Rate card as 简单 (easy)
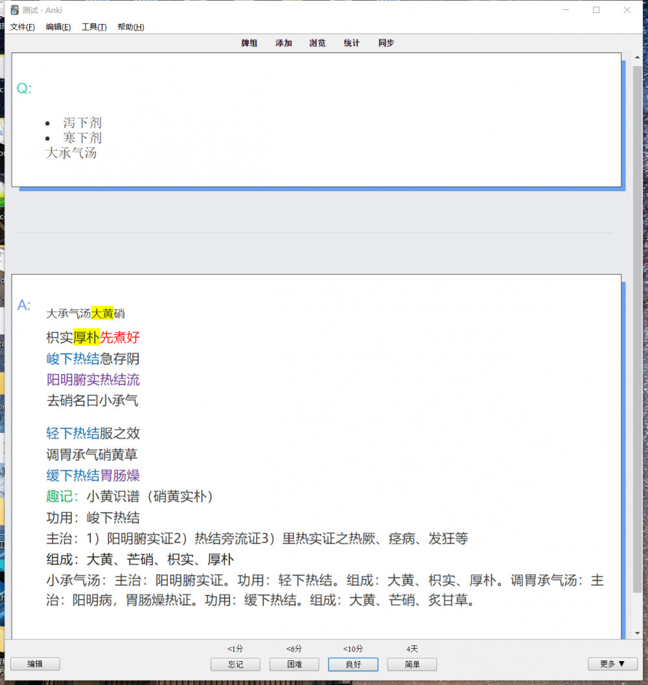The image size is (648, 685). (x=412, y=664)
